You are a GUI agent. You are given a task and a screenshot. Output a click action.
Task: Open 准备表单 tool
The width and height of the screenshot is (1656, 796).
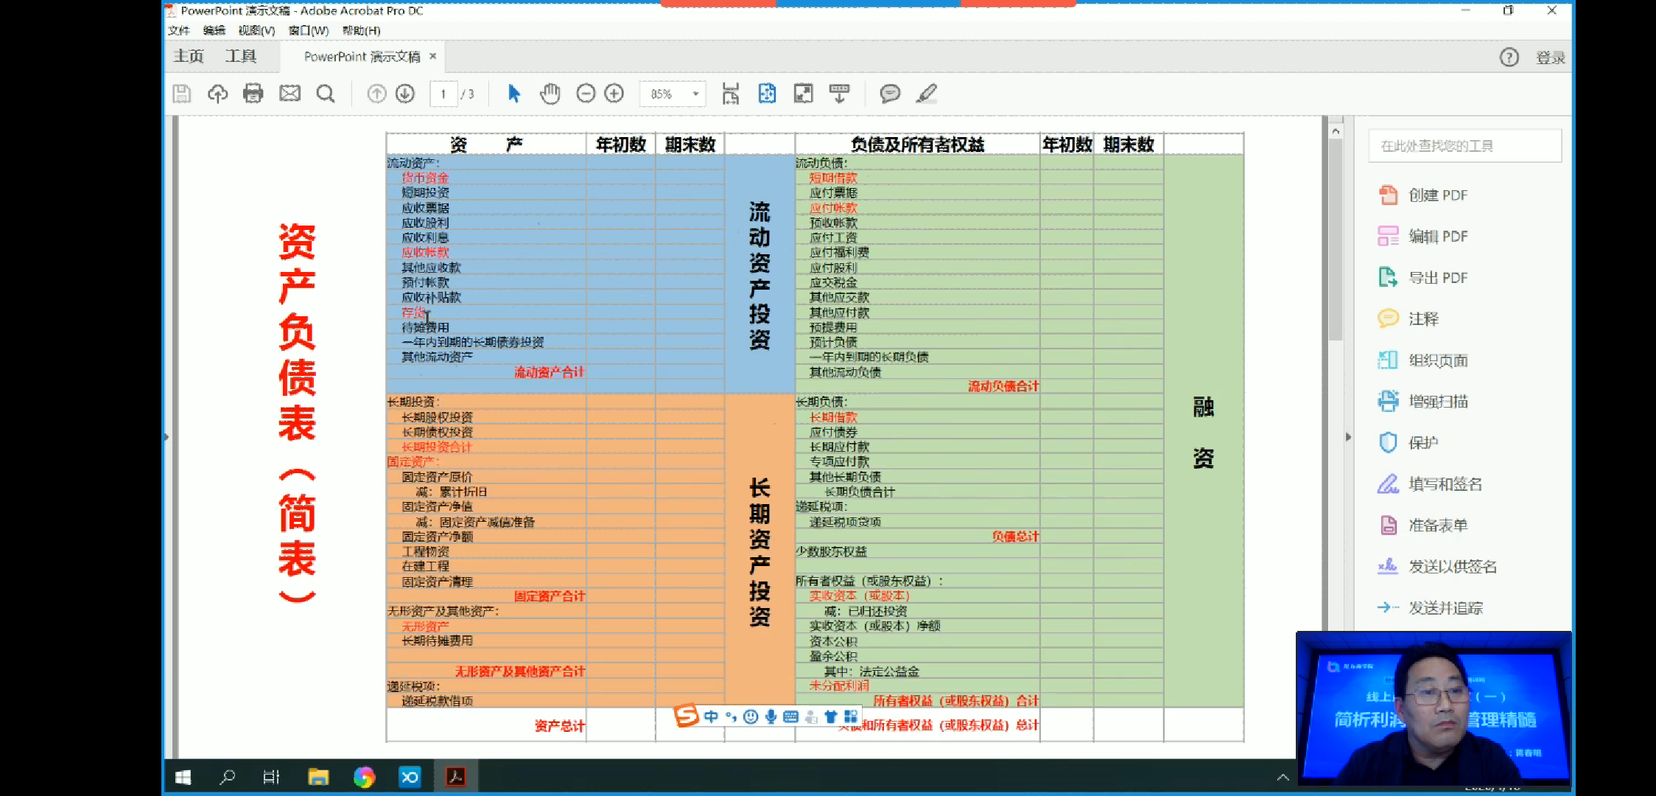pyautogui.click(x=1423, y=526)
